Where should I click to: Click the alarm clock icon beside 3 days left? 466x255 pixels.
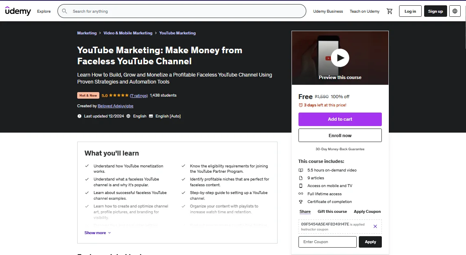click(x=301, y=105)
